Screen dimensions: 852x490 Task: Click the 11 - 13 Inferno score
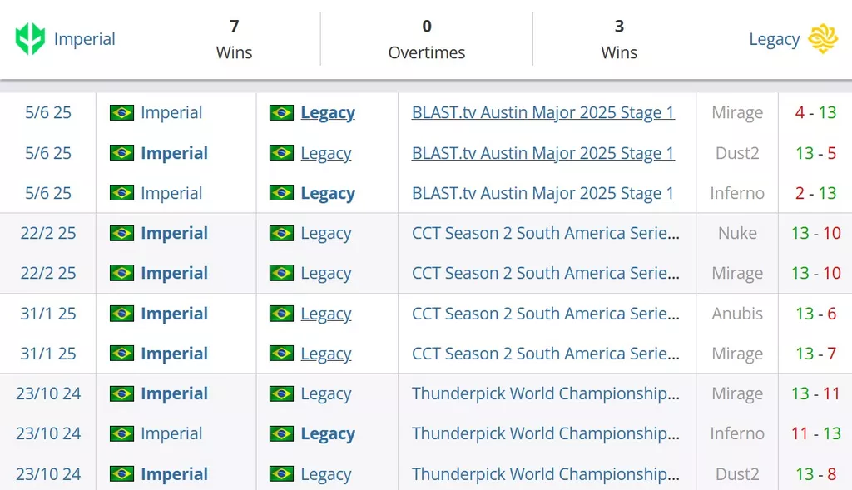[x=815, y=433]
